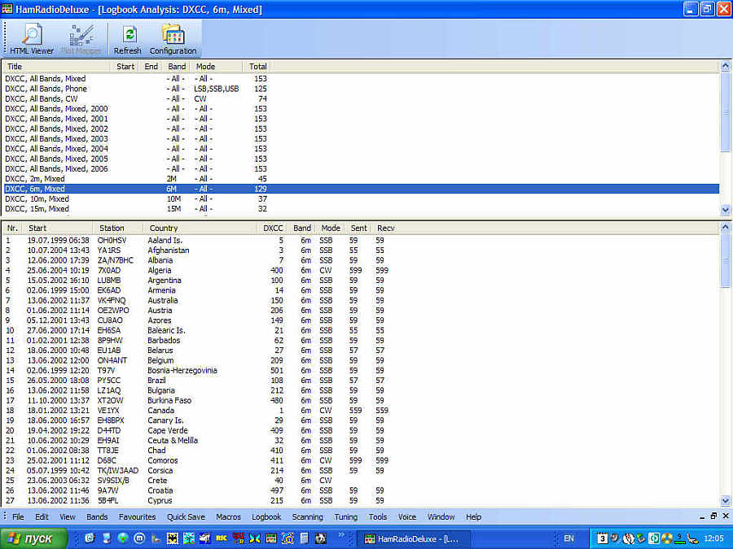Click the Nr. column header

tap(12, 228)
